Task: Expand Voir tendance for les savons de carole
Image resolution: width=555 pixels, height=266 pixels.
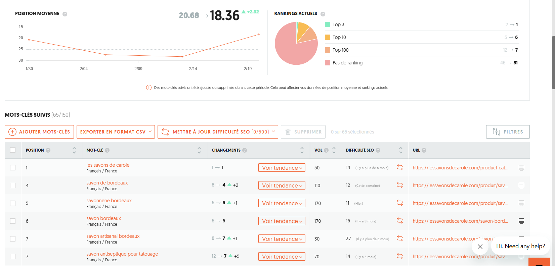Action: click(282, 168)
